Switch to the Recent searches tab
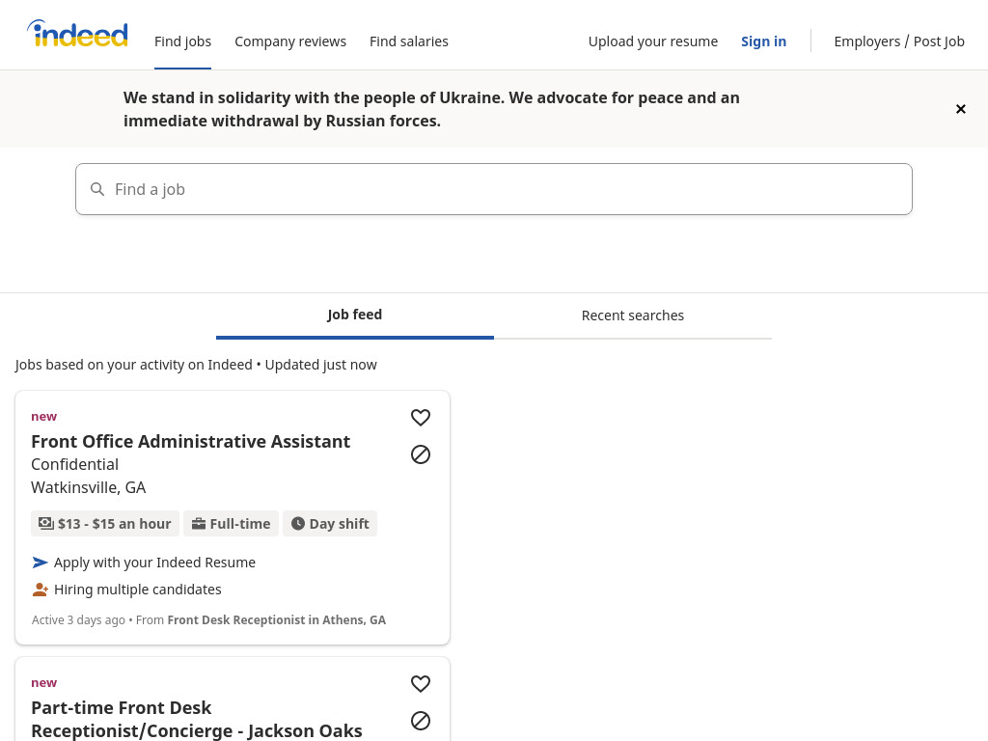 [633, 316]
